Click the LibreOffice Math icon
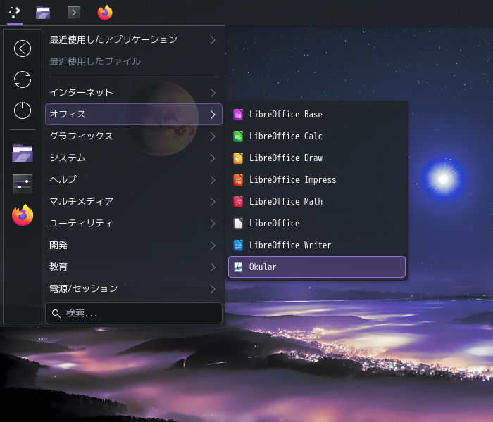The height and width of the screenshot is (422, 493). tap(238, 202)
